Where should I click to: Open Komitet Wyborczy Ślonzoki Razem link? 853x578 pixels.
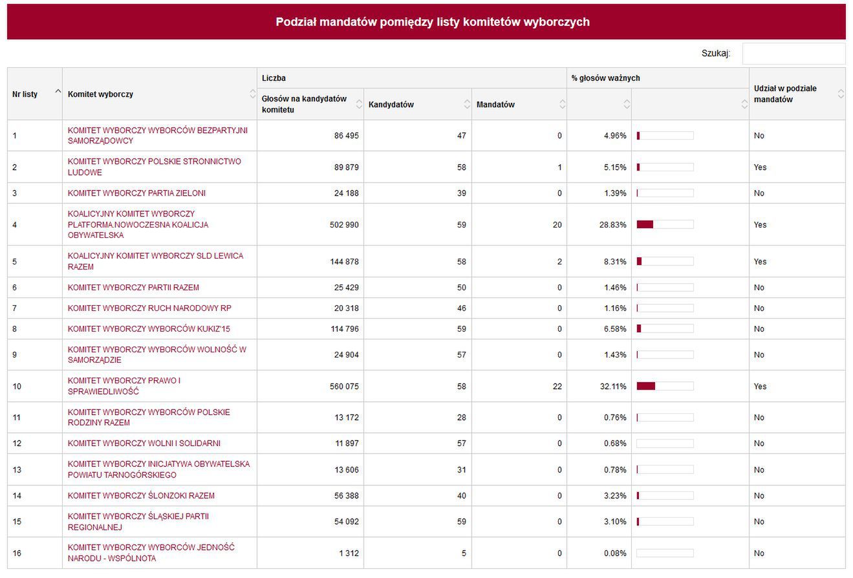point(141,496)
